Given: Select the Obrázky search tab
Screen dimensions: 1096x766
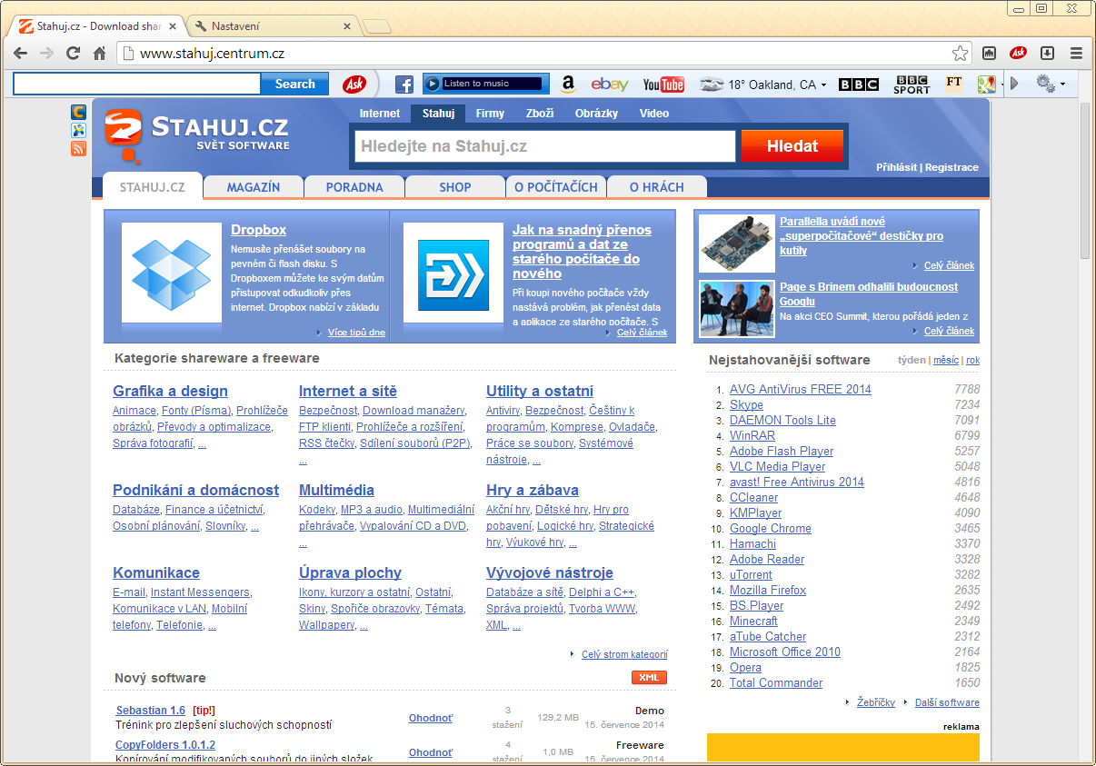Looking at the screenshot, I should pos(596,114).
